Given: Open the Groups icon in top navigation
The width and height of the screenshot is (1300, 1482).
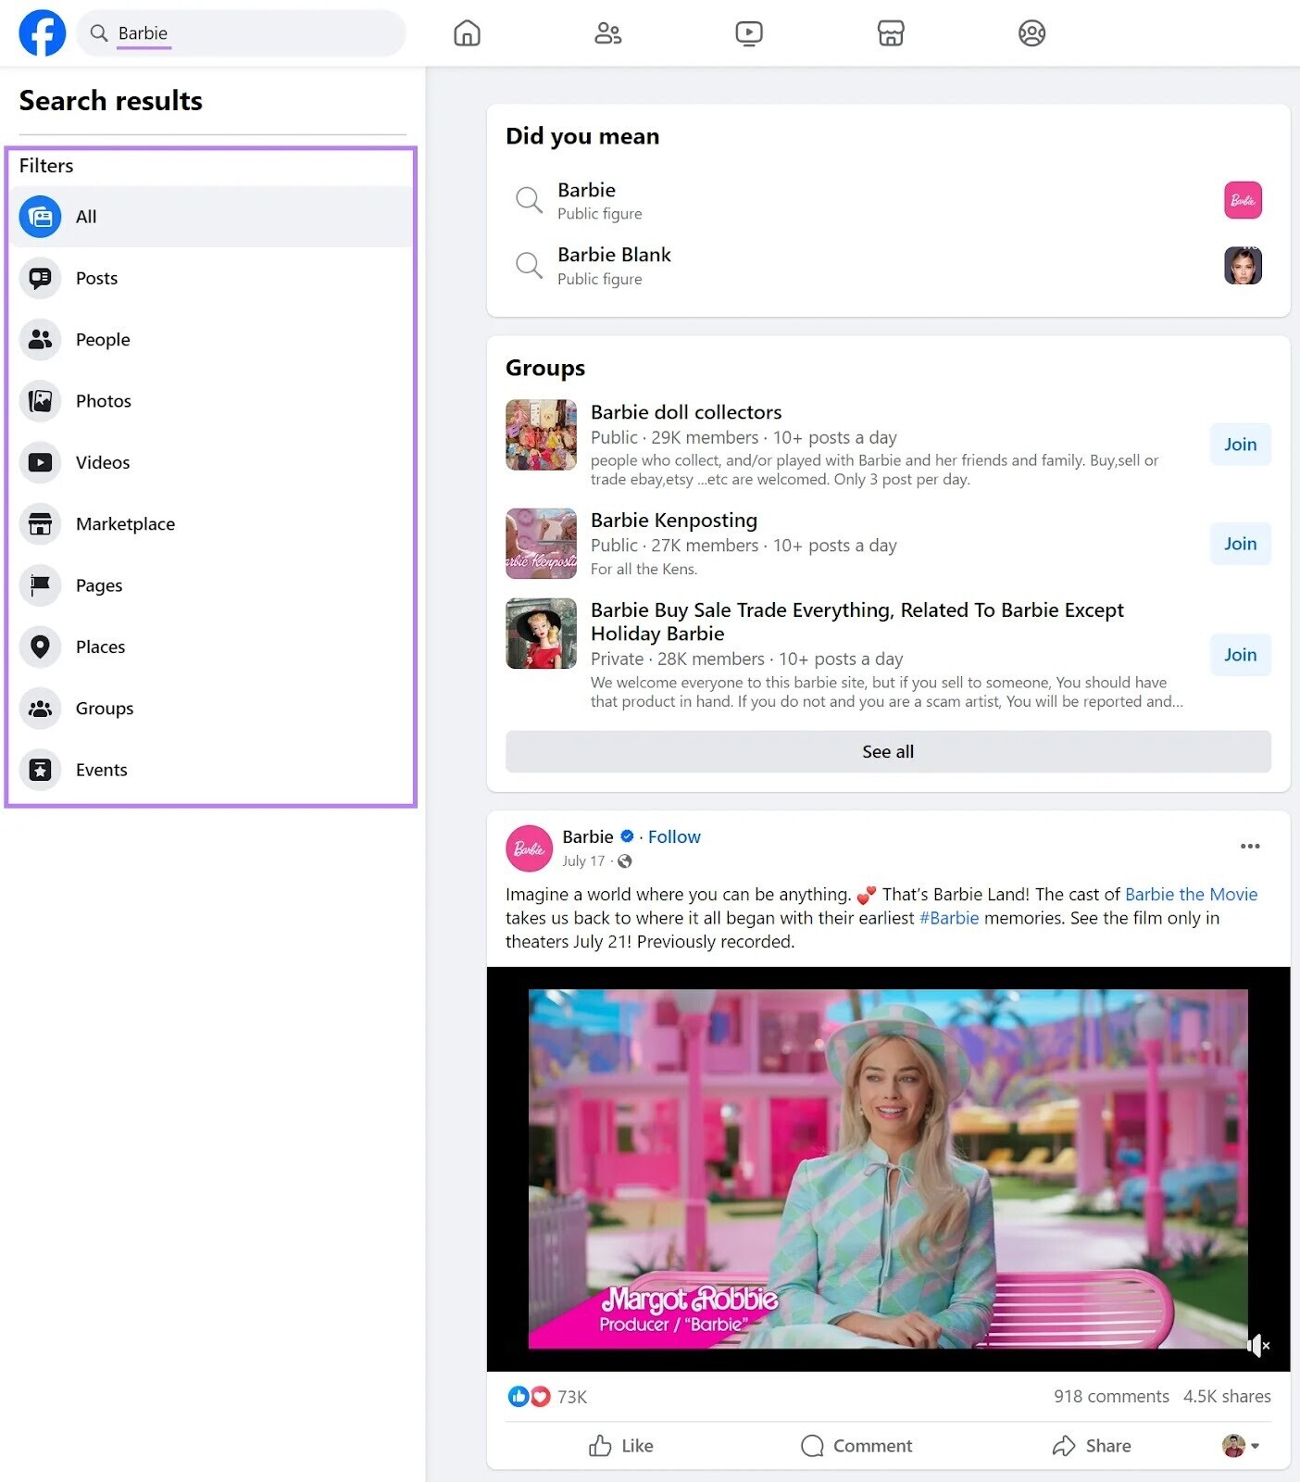Looking at the screenshot, I should (x=1031, y=33).
